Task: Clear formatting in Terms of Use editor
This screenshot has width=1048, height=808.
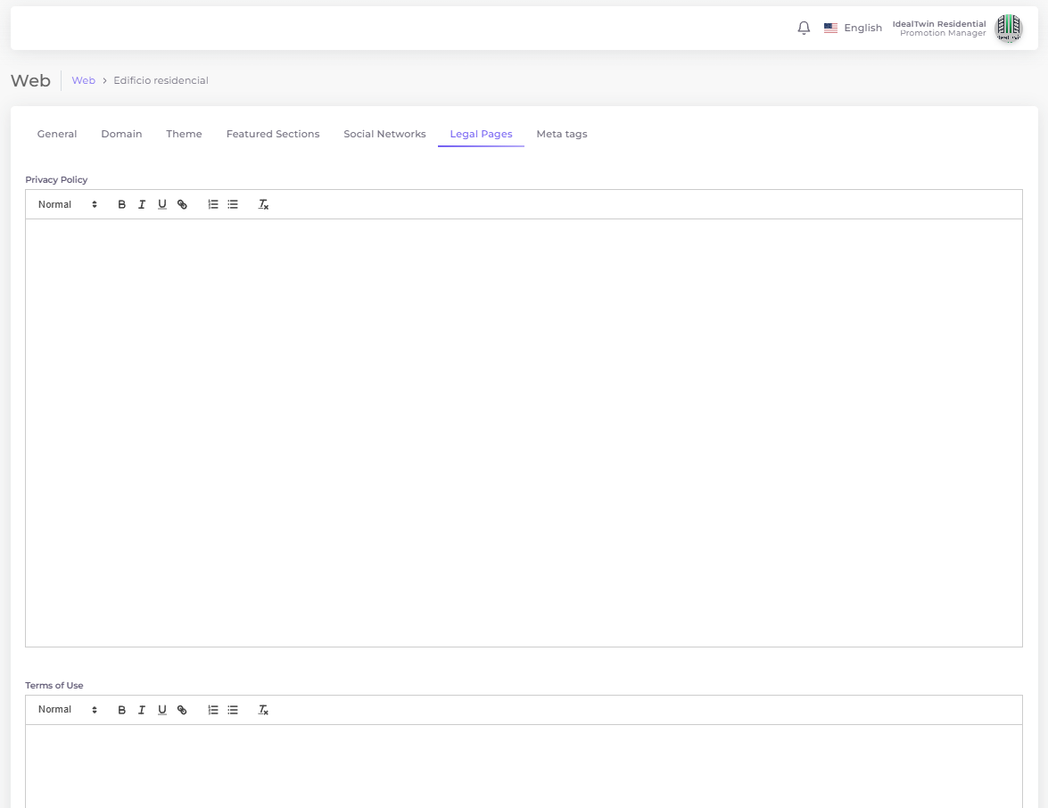Action: tap(264, 710)
